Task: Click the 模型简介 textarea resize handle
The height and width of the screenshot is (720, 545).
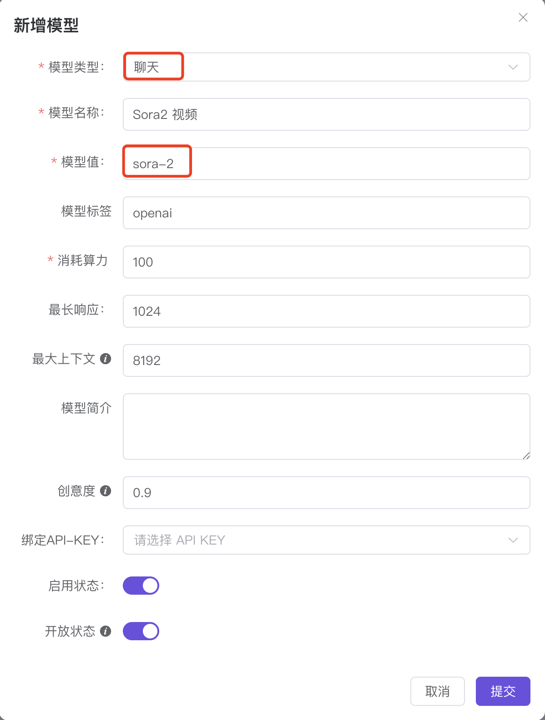Action: (x=526, y=456)
